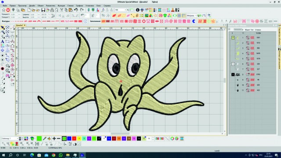Open the vertical object properties side tab
Viewport: 281px width, 158px height.
click(279, 35)
